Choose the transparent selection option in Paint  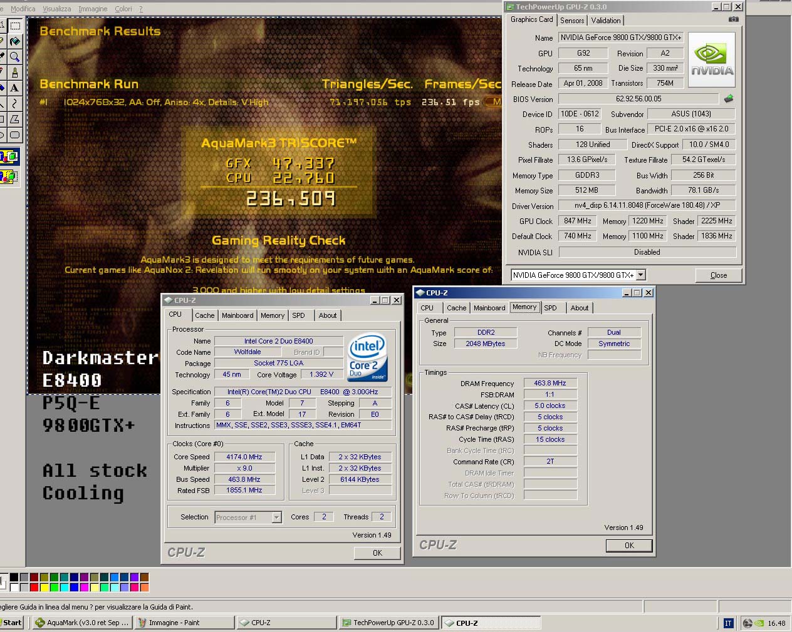pos(9,176)
